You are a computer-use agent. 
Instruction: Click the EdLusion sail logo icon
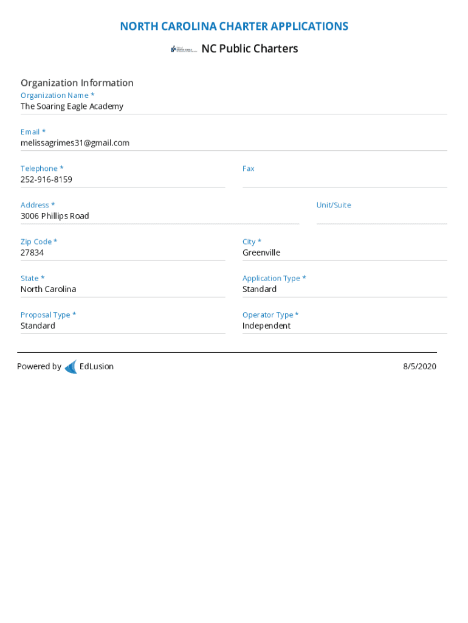pyautogui.click(x=71, y=367)
